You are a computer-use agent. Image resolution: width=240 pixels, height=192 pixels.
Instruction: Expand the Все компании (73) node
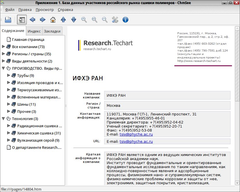pos(3,47)
